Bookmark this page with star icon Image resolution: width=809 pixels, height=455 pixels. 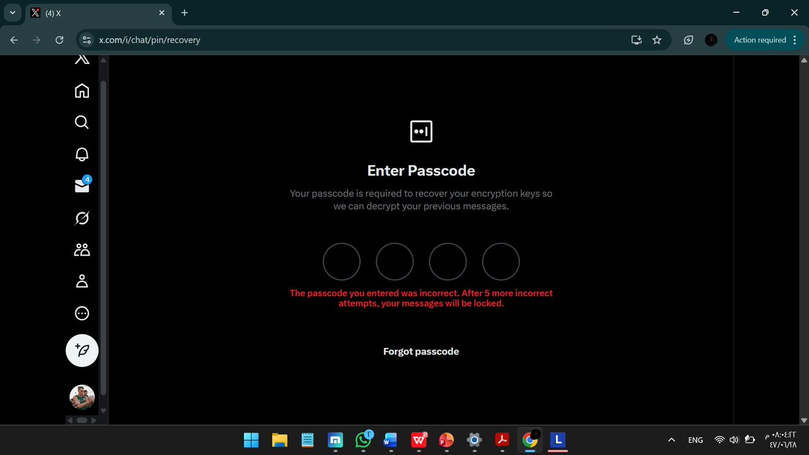pos(657,40)
